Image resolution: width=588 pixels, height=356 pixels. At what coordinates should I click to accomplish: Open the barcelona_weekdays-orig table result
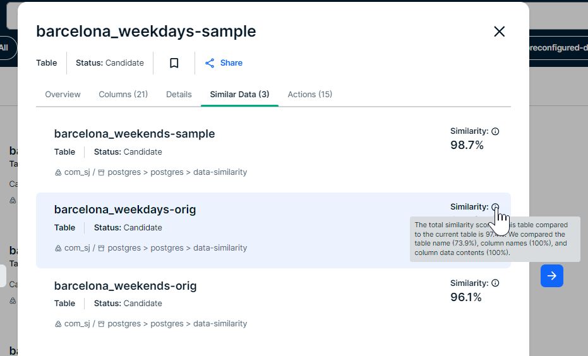125,210
